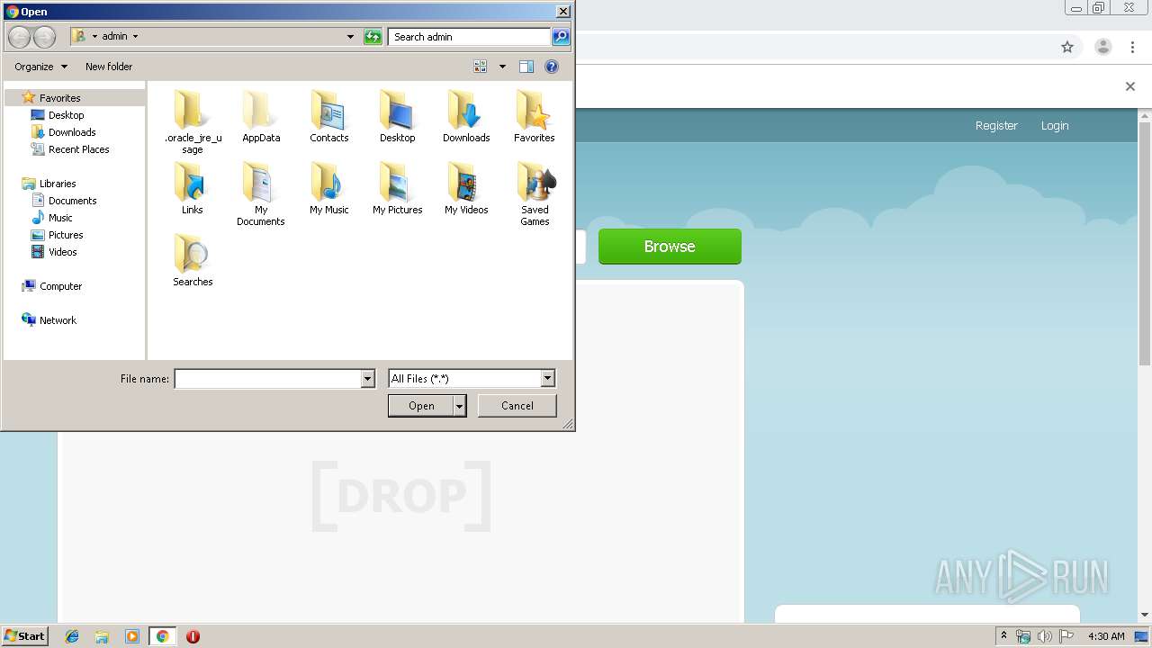Screen dimensions: 1152x648
Task: Dismiss the Chrome infobar with X
Action: click(1130, 86)
